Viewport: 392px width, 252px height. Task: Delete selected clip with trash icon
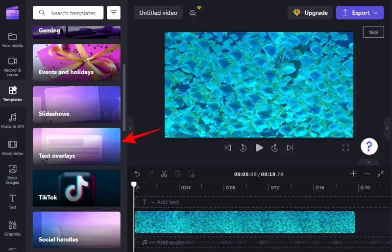coord(178,174)
